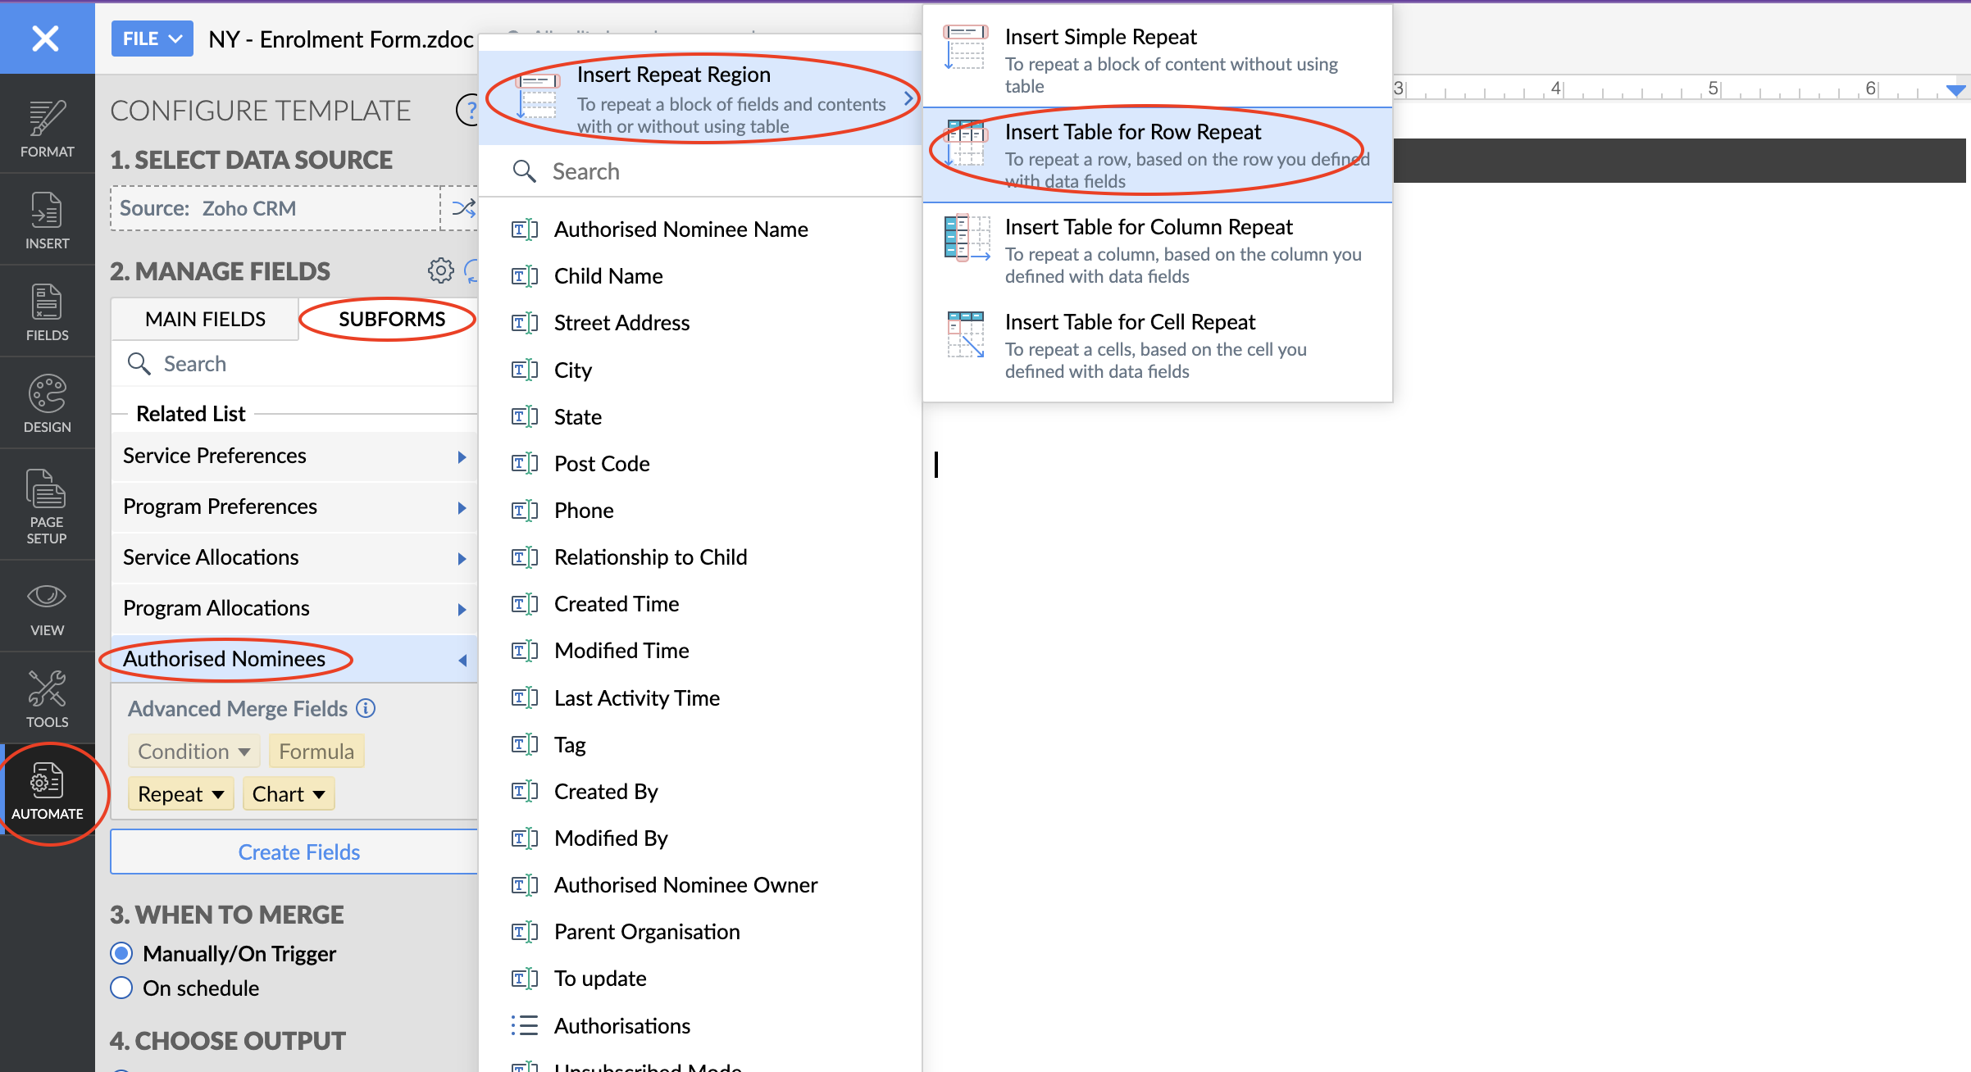The width and height of the screenshot is (1971, 1072).
Task: Open the Design sidebar panel
Action: 47,403
